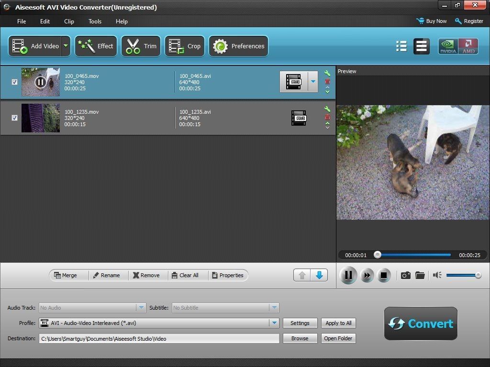Open the Help menu
The image size is (490, 367).
pyautogui.click(x=122, y=21)
